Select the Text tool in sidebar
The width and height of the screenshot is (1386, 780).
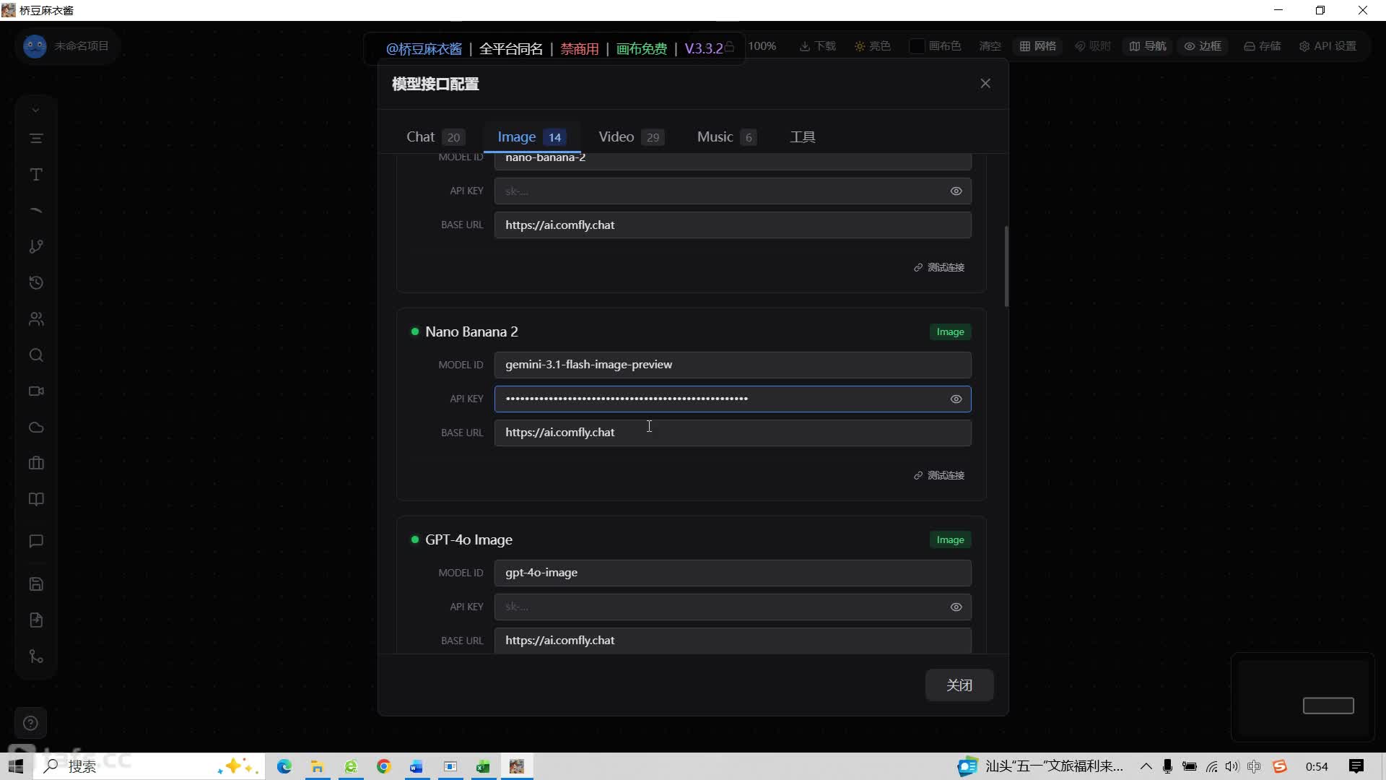(x=36, y=175)
